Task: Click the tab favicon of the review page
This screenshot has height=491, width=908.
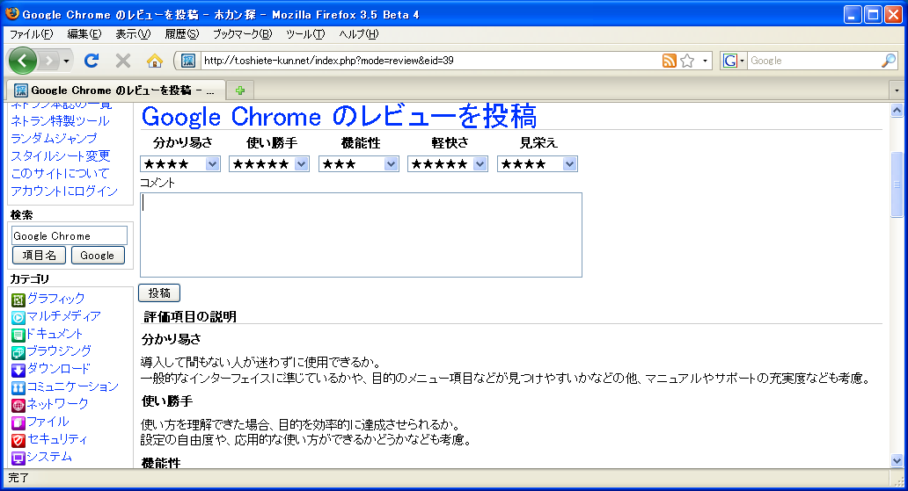Action: 21,90
